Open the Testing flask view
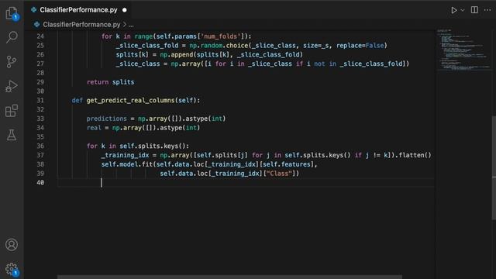Image resolution: width=496 pixels, height=279 pixels. pyautogui.click(x=12, y=135)
